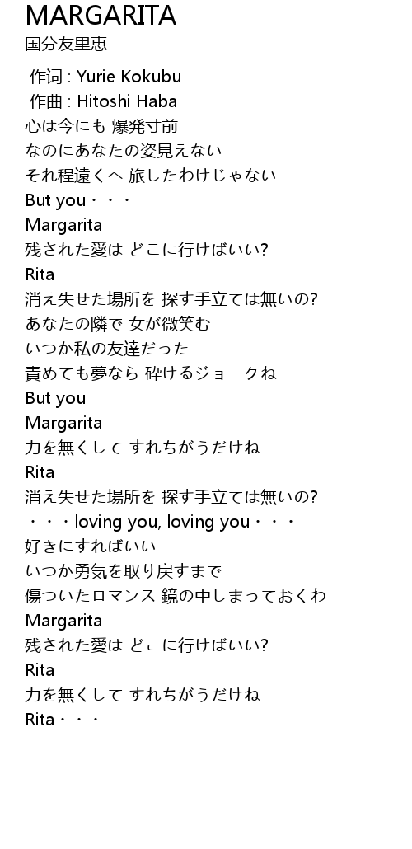Click line 責めても夢なら 砕けるジョークね
412x849 pixels.
151,373
